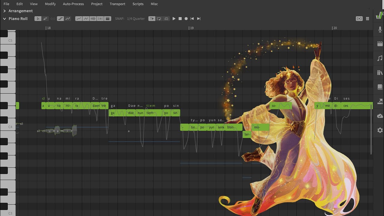This screenshot has height=216, width=384.
Task: Select the note with lyric "ces"
Action: click(x=357, y=106)
